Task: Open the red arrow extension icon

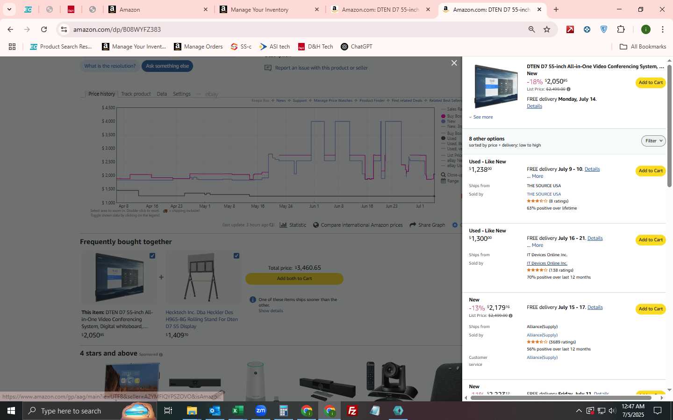Action: click(570, 29)
